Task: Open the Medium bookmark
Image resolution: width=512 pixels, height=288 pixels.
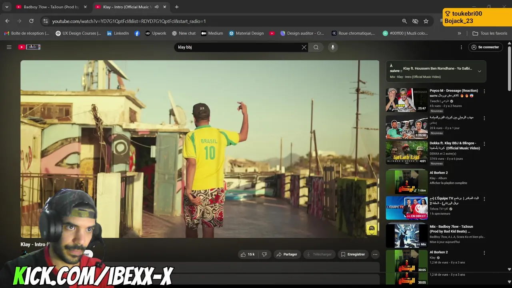Action: tap(212, 34)
